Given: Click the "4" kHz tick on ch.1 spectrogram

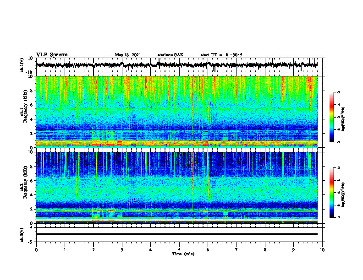Looking at the screenshot, I should coord(32,119).
